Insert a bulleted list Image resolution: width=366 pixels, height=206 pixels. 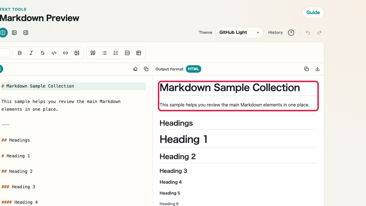pyautogui.click(x=104, y=53)
